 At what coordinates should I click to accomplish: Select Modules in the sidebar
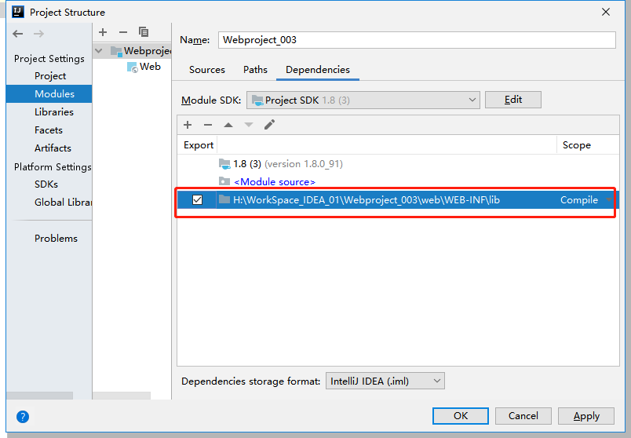49,93
